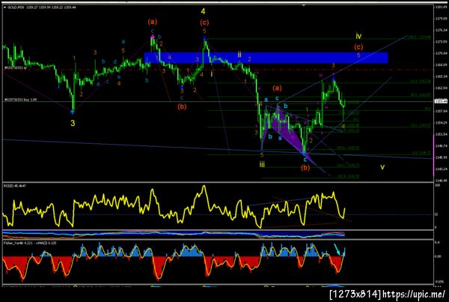Select the large yellow 3 wave label
The height and width of the screenshot is (302, 449).
[x=73, y=123]
